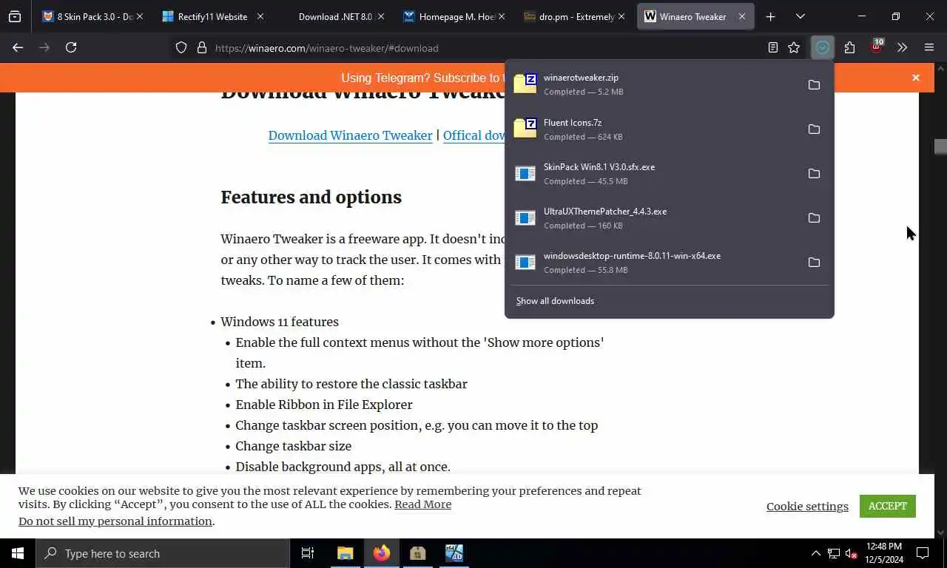The image size is (947, 568).
Task: Open the Fluent Icons.7z download
Action: (654, 129)
